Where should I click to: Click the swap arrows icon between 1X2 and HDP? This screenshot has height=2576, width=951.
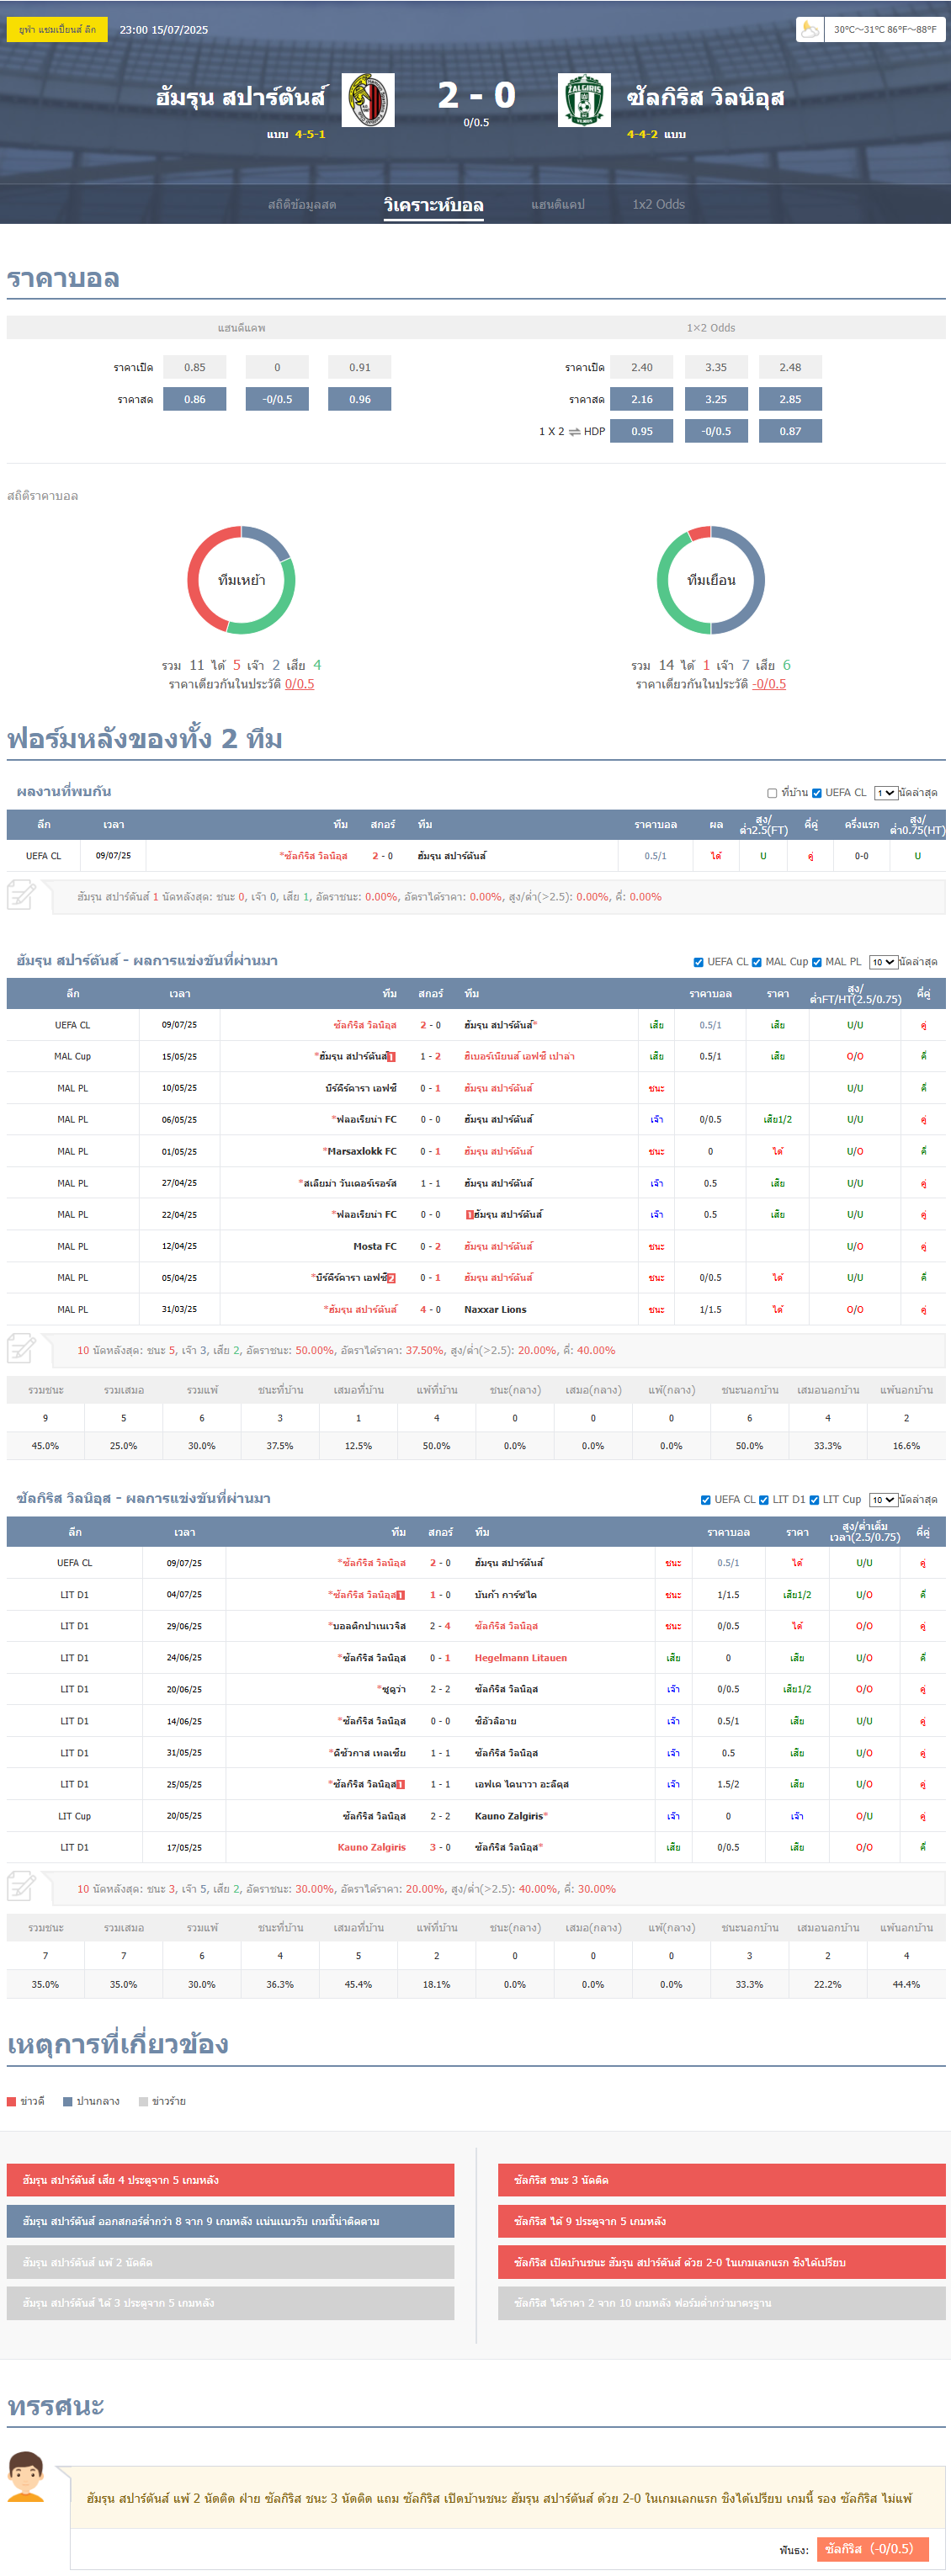(575, 432)
